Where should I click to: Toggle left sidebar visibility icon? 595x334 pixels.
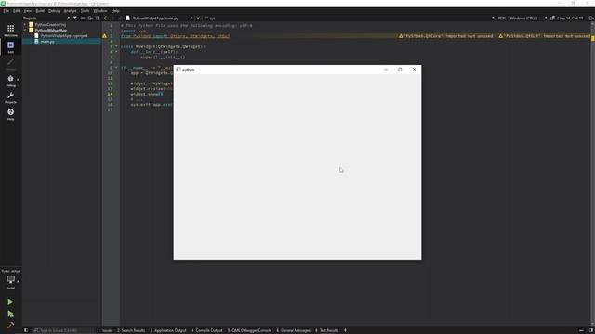(26, 330)
